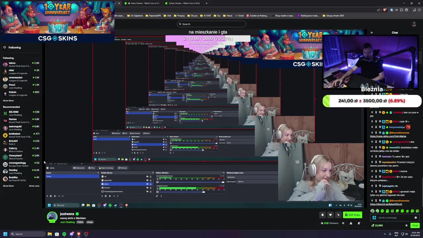Click the share stream icon
This screenshot has height=238, width=423.
coord(343,223)
